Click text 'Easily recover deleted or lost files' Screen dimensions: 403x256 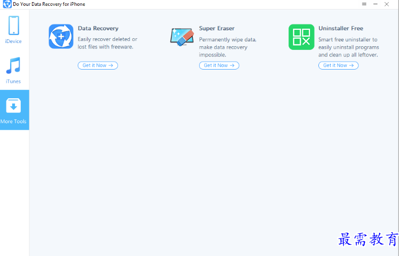coord(108,43)
